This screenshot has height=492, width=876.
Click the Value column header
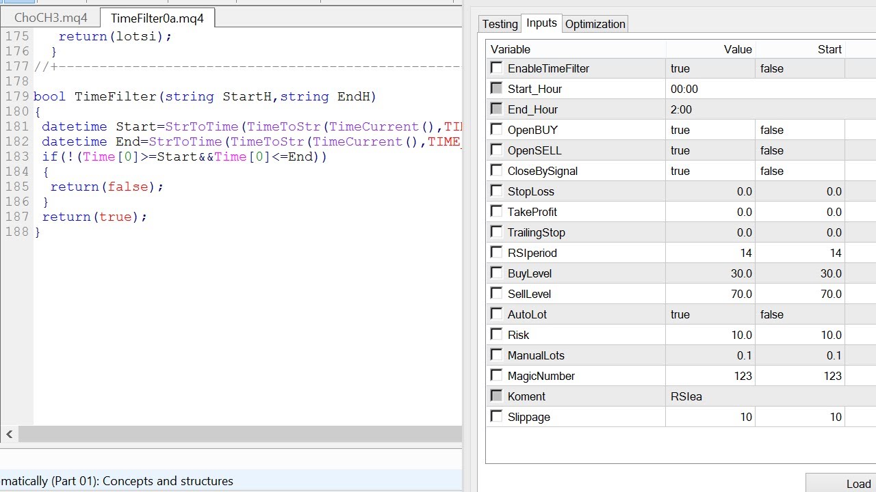coord(711,49)
